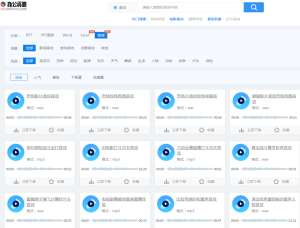
Task: Download the 恐怖影片诡异音效 file
Action: click(x=24, y=130)
